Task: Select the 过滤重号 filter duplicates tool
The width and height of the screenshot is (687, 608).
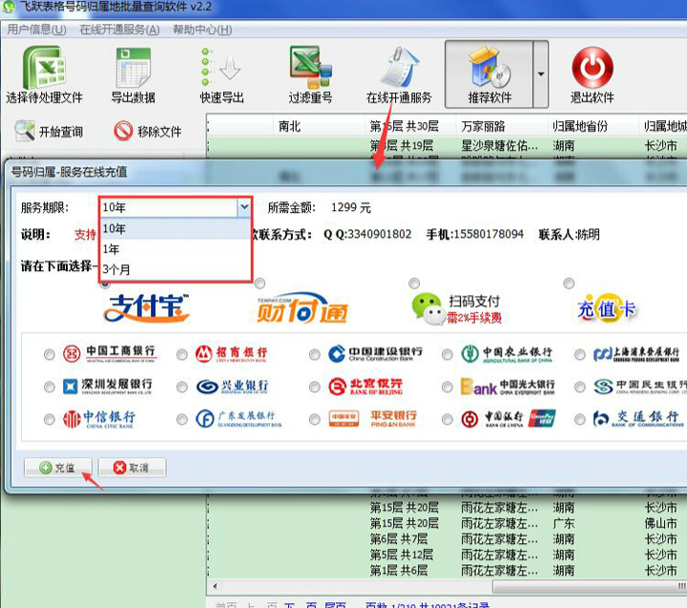Action: [x=310, y=74]
